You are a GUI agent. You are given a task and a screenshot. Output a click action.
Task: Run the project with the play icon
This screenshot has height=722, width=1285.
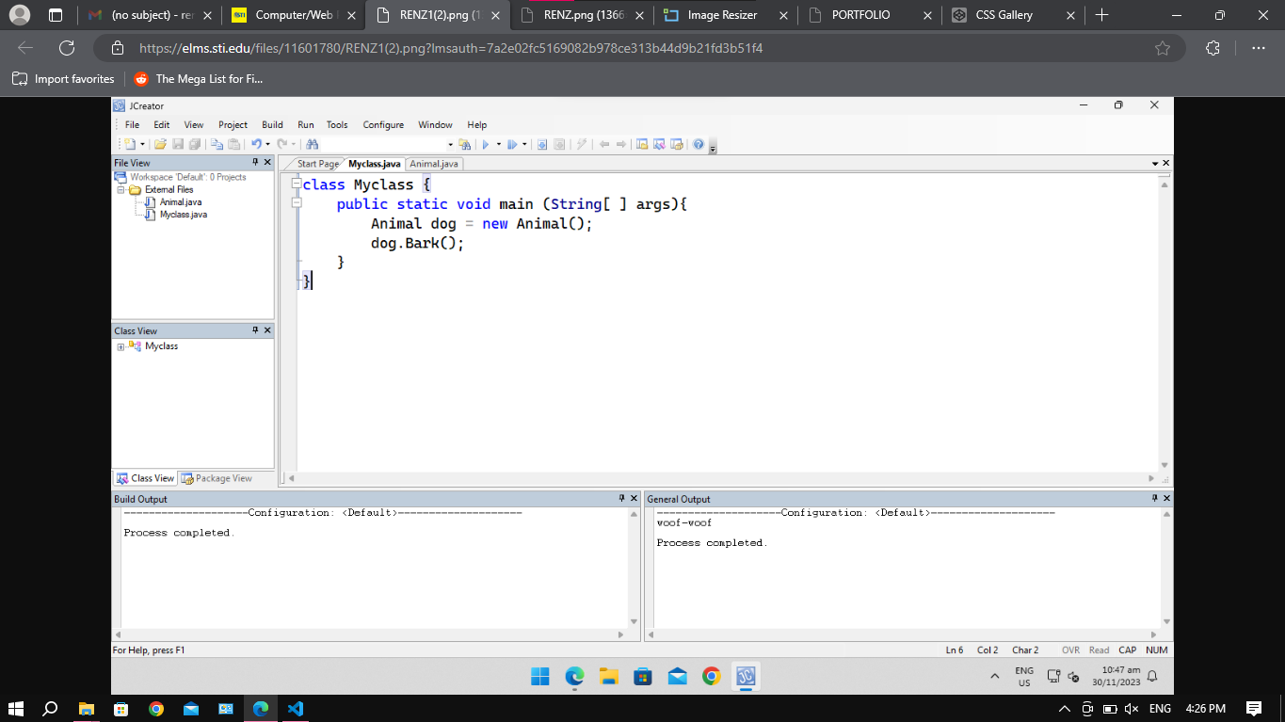[x=486, y=144]
